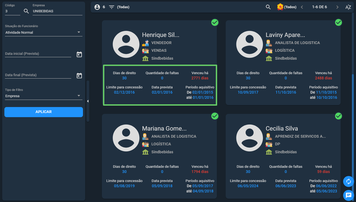Click Cecilia's avatar placeholder
This screenshot has width=356, height=202.
250,138
